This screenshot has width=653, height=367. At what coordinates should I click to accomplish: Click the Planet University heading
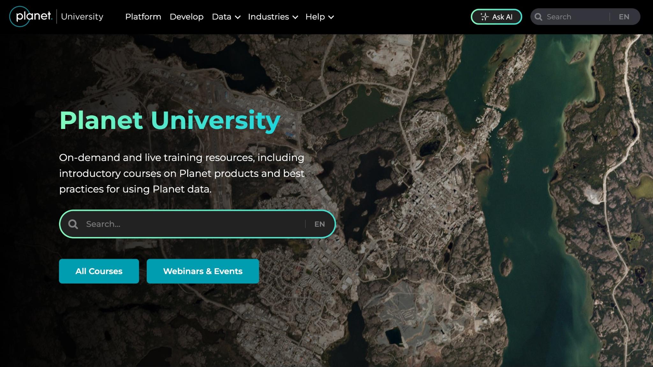coord(170,120)
